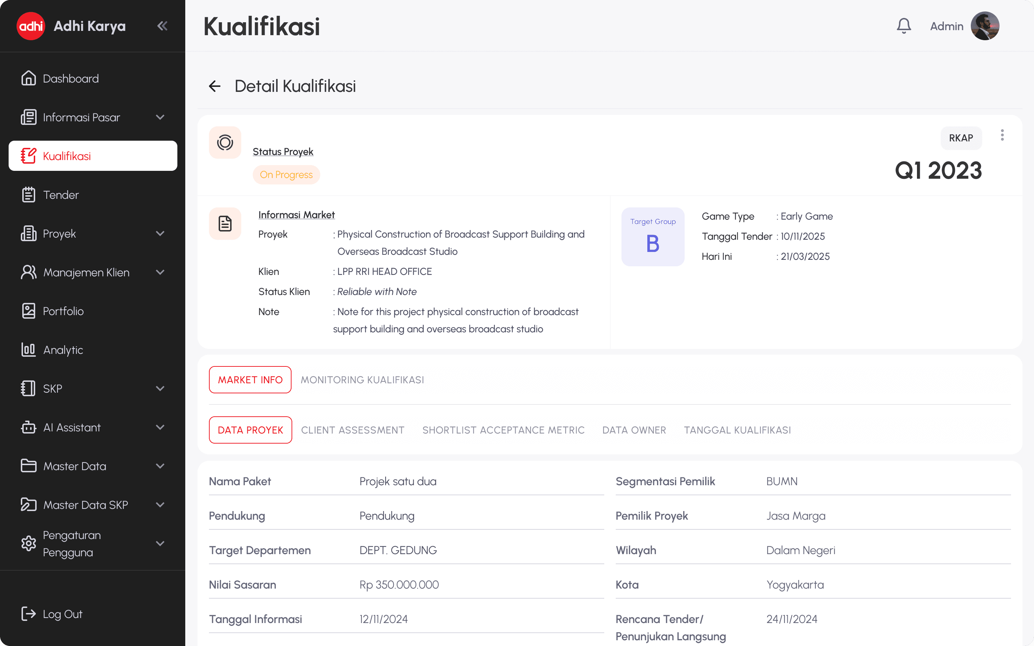Click the Nilai Sasaran value Rp 350.000.000

click(399, 585)
